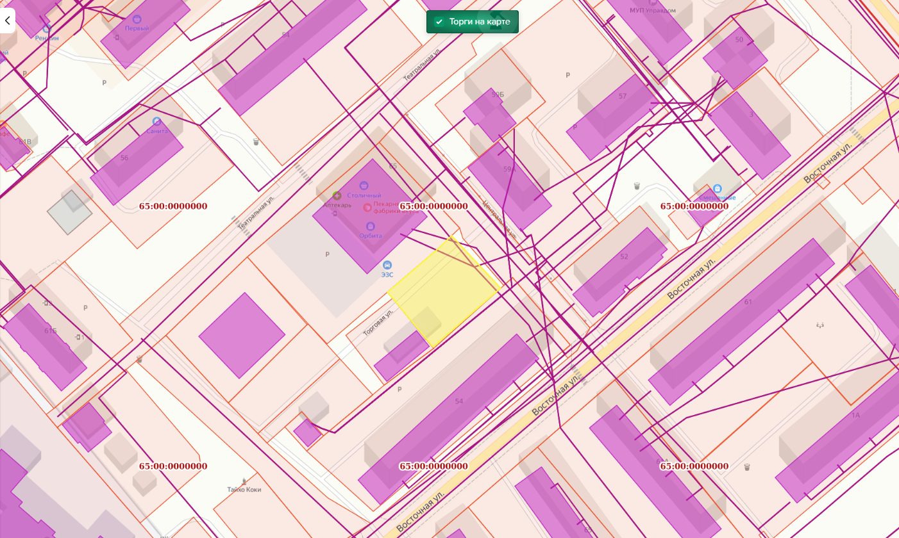Click the Тайхо Коки monument icon
899x538 pixels.
click(x=244, y=481)
